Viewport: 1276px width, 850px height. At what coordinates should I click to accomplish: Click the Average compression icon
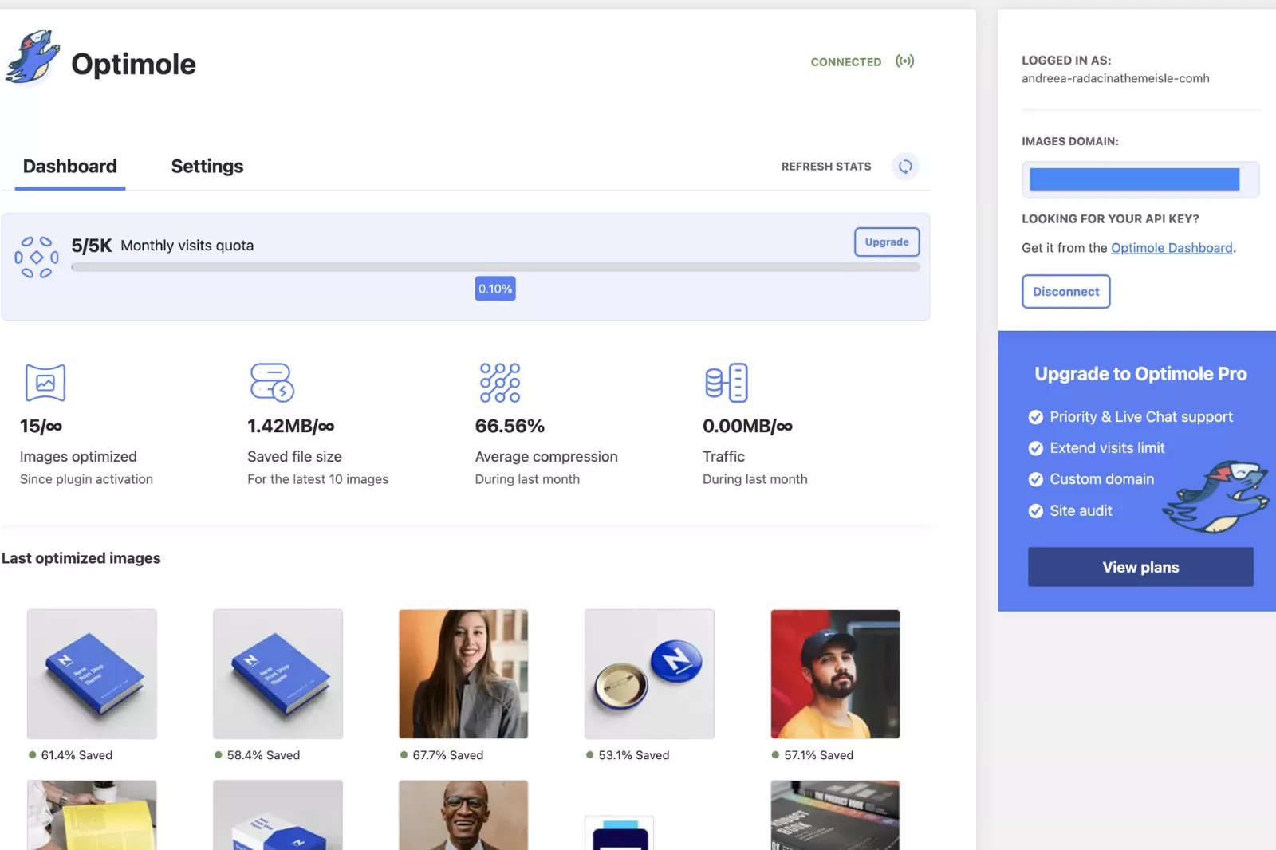click(x=500, y=383)
